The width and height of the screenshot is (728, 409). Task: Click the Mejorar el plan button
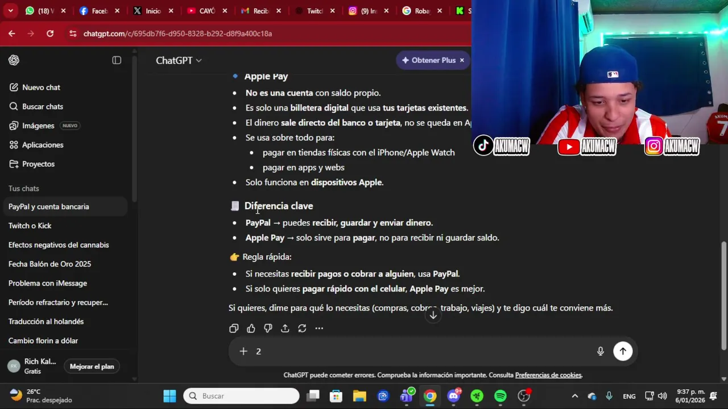92,366
